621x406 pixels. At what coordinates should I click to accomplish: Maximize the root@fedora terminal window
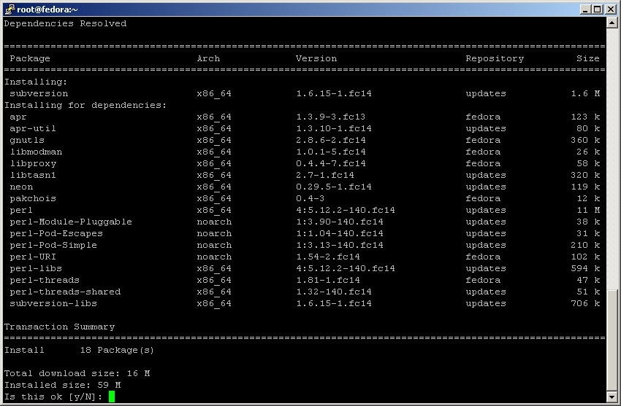[x=597, y=9]
